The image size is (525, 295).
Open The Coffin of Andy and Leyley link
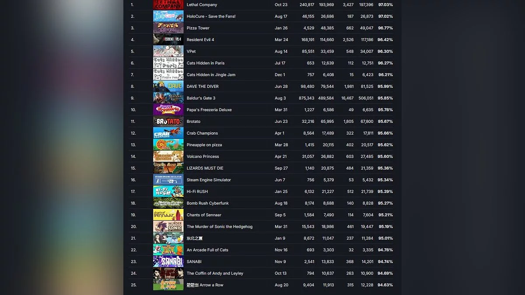(x=215, y=273)
